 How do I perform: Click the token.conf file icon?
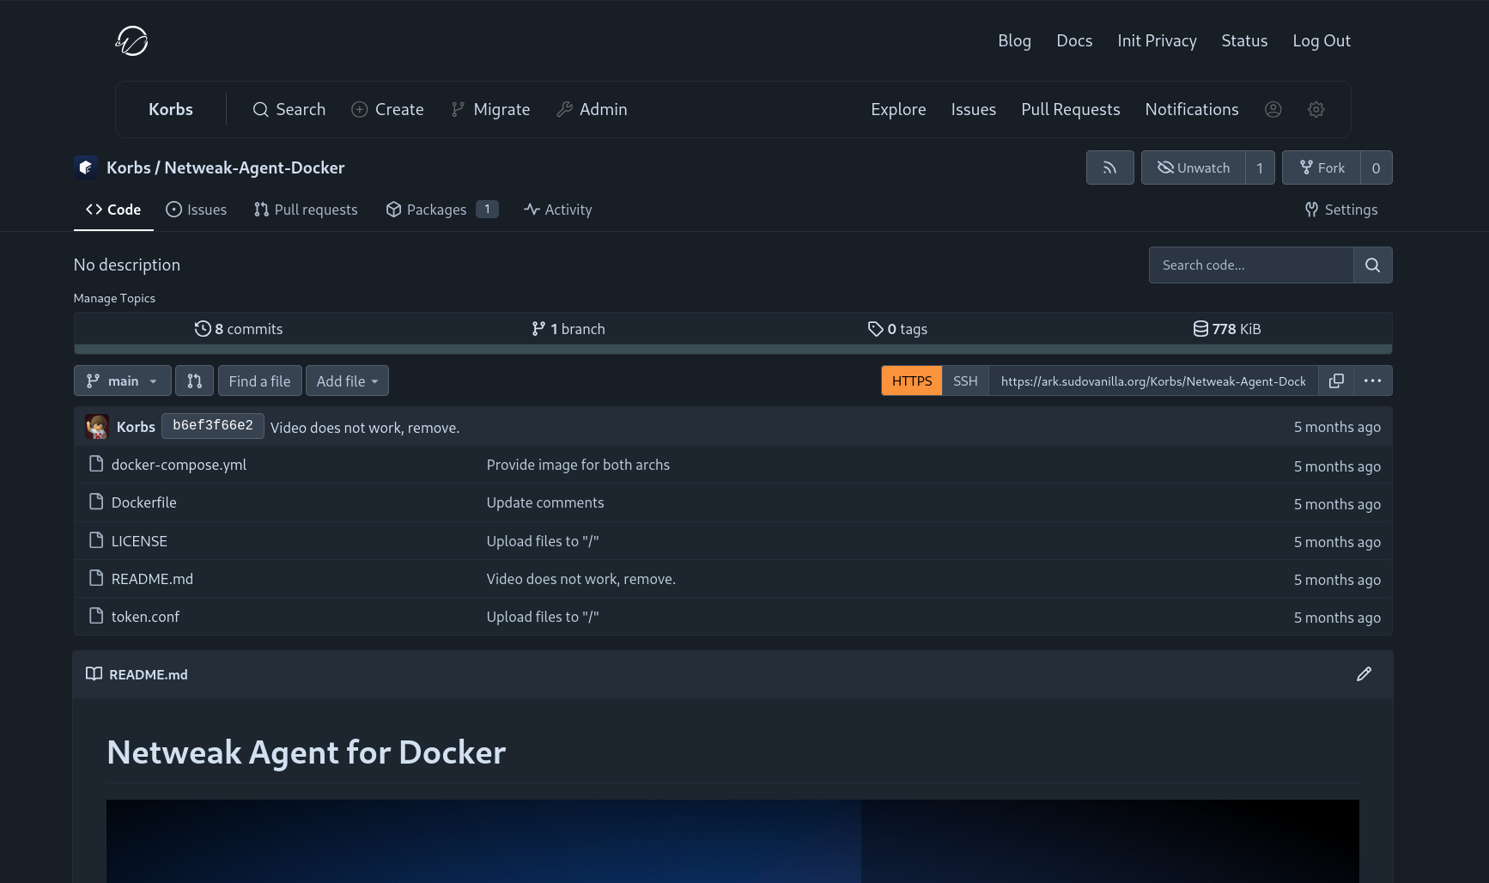[x=96, y=616]
